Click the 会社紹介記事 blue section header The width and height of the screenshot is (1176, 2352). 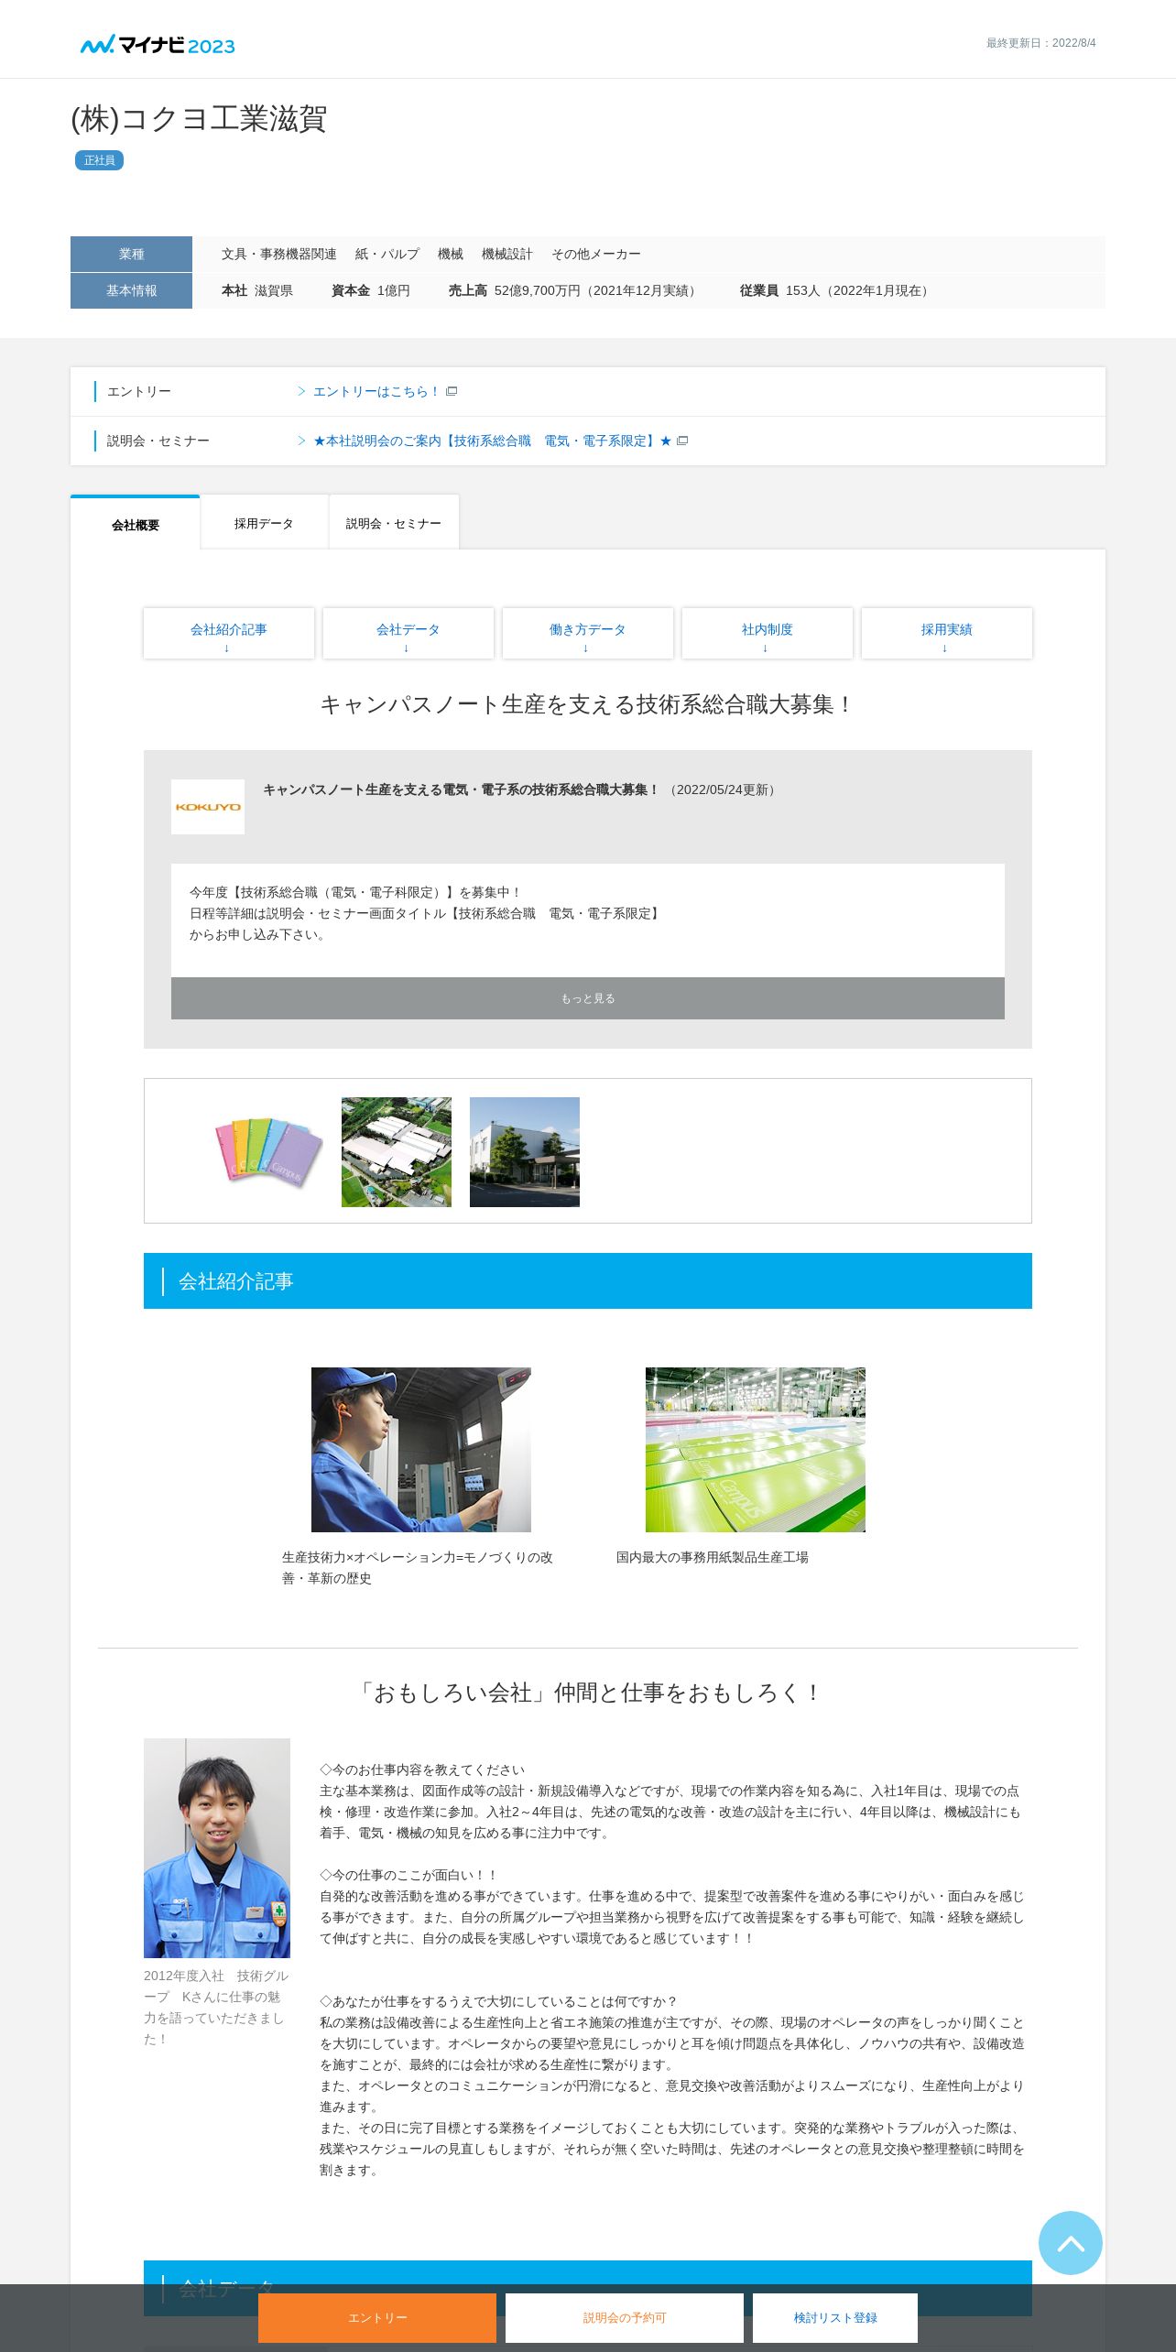[x=588, y=1280]
